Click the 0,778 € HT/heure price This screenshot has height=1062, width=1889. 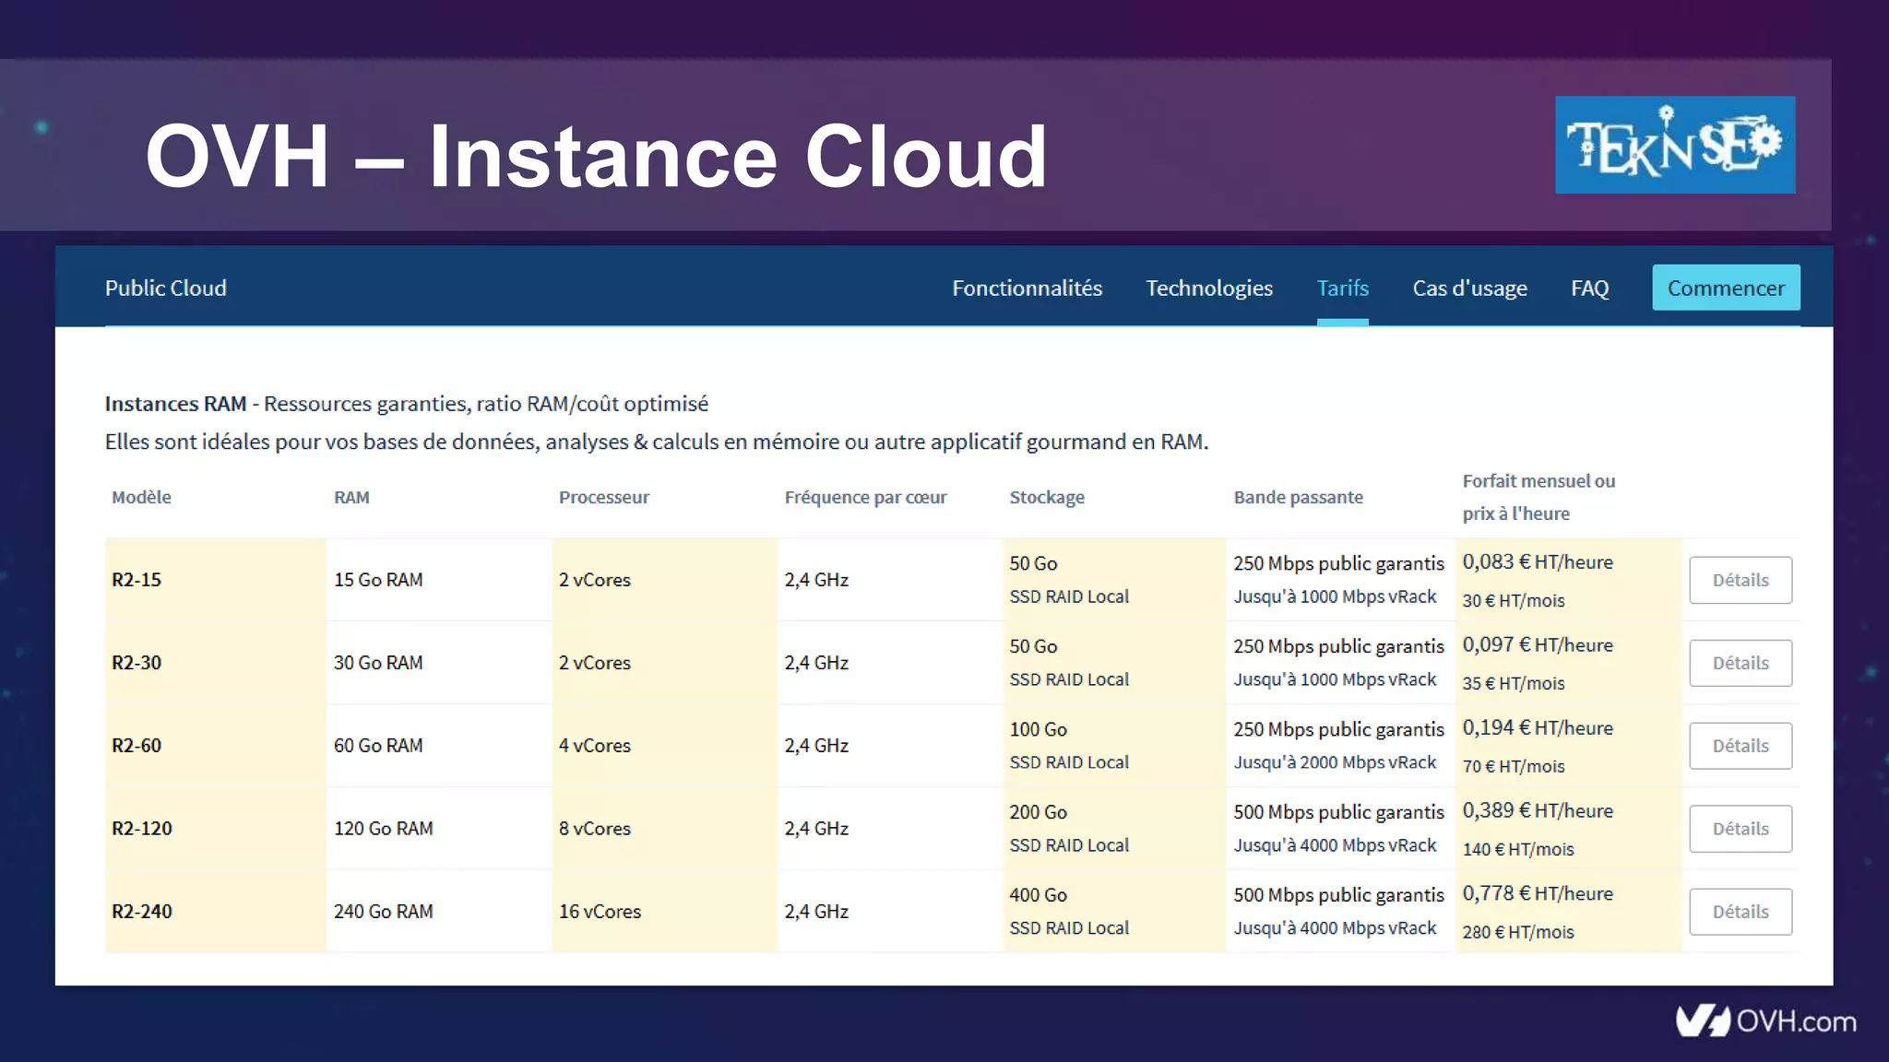(1538, 893)
